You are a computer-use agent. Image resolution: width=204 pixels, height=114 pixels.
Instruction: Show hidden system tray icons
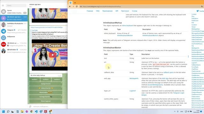pyautogui.click(x=175, y=111)
